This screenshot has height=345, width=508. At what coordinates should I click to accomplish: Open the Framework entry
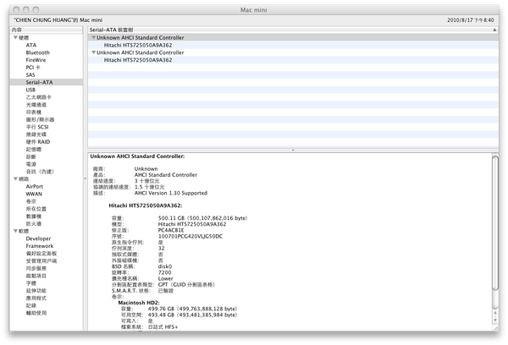pyautogui.click(x=40, y=246)
